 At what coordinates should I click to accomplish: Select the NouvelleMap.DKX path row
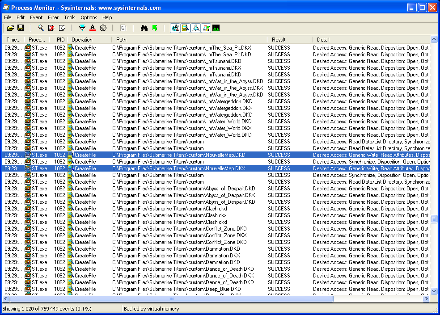pos(216,168)
